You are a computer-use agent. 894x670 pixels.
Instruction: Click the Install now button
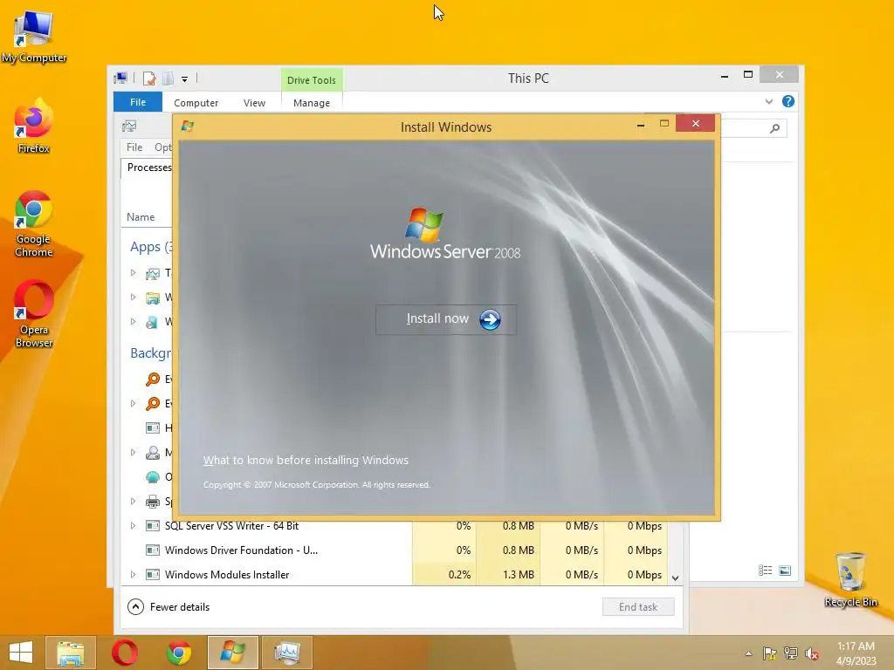tap(446, 319)
